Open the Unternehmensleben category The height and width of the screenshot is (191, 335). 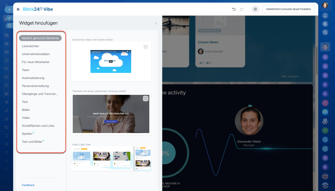[36, 54]
